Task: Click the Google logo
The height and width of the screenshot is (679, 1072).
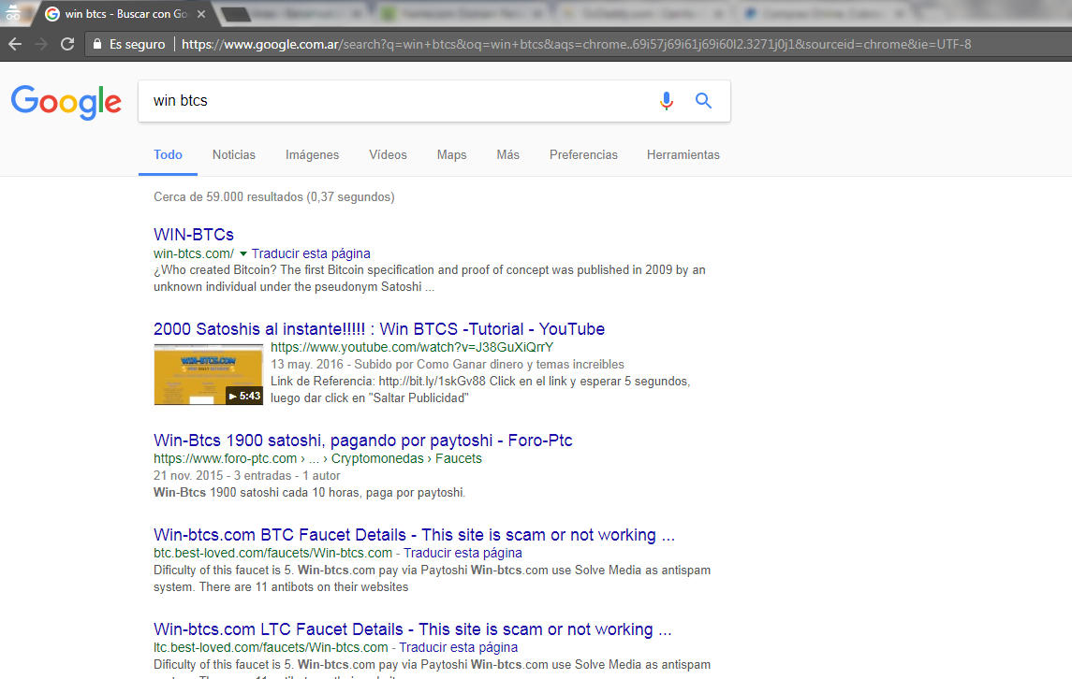Action: point(66,102)
